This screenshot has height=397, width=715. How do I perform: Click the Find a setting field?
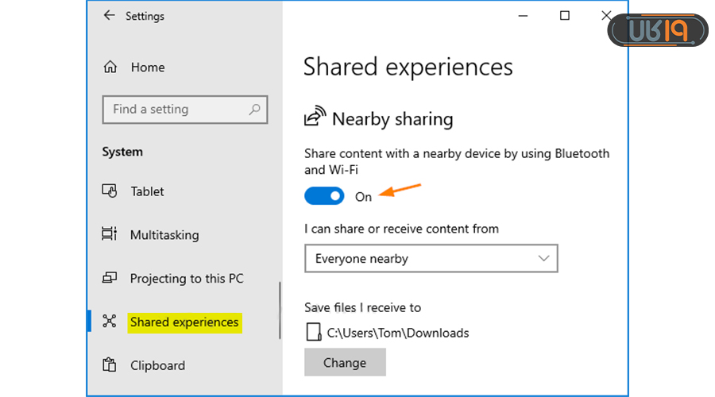175,110
